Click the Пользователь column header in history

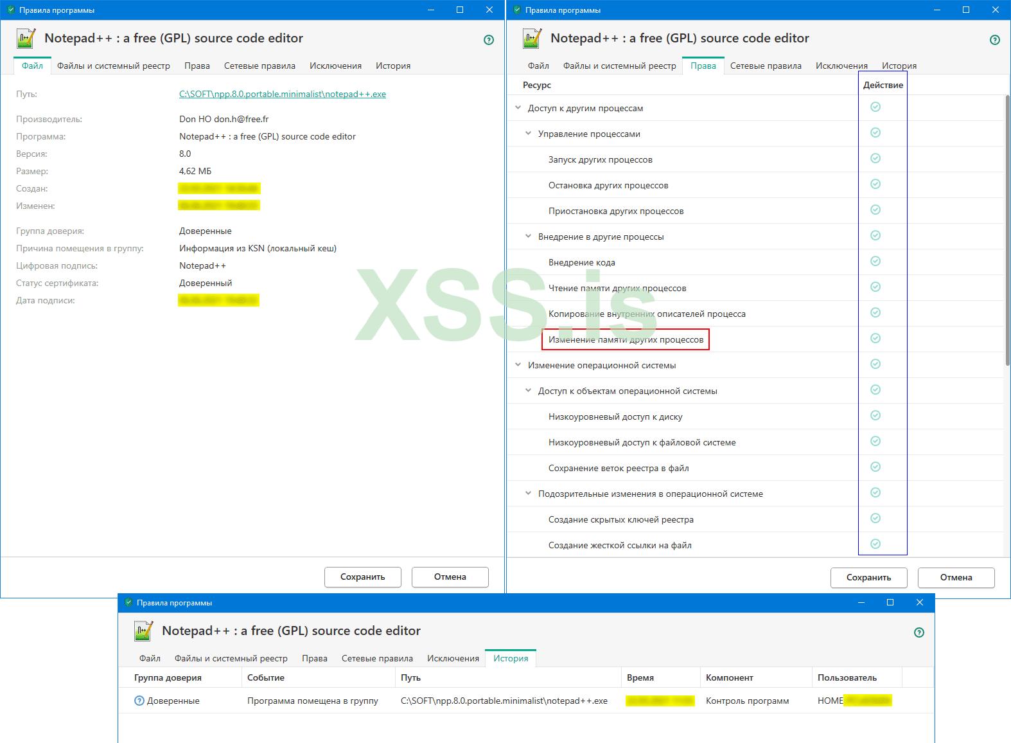click(x=847, y=677)
